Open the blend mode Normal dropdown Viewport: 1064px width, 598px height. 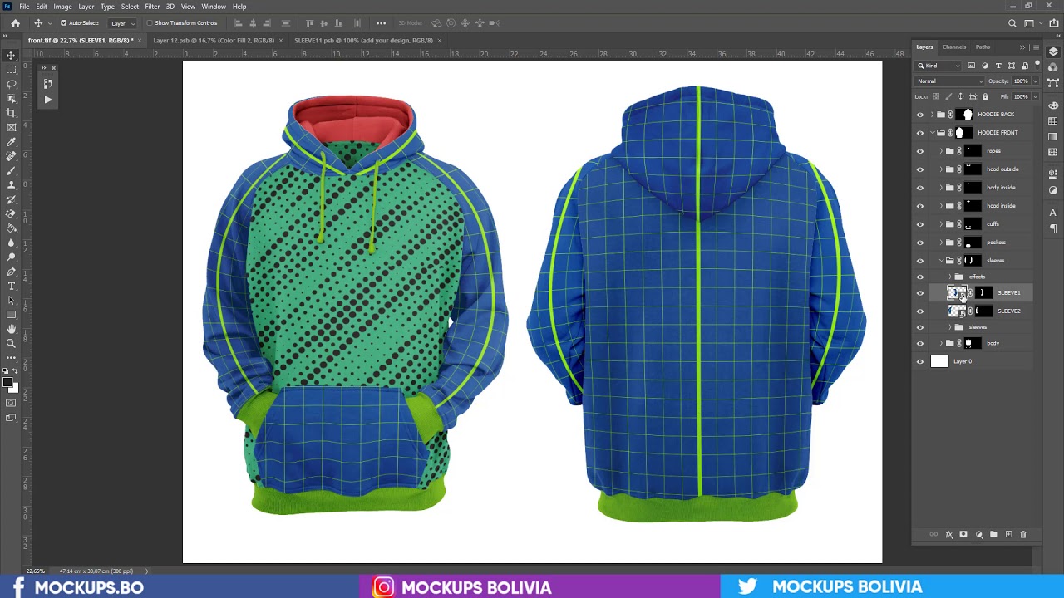pyautogui.click(x=949, y=81)
